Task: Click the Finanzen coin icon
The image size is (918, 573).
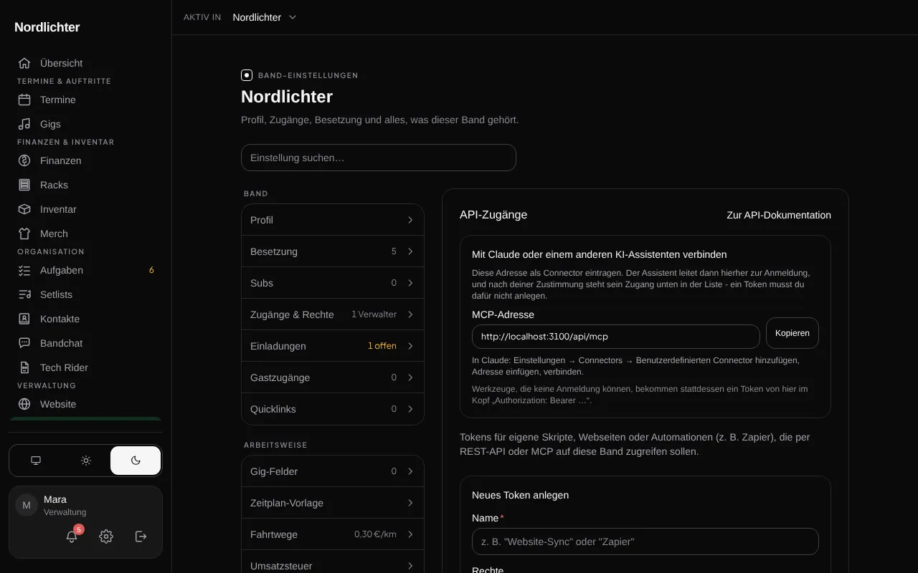Action: tap(24, 160)
